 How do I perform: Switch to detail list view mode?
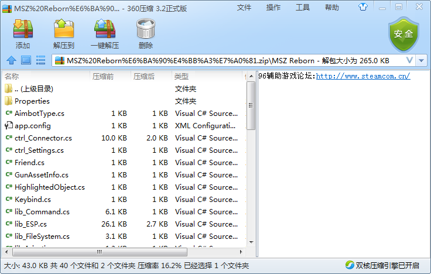tap(41, 60)
